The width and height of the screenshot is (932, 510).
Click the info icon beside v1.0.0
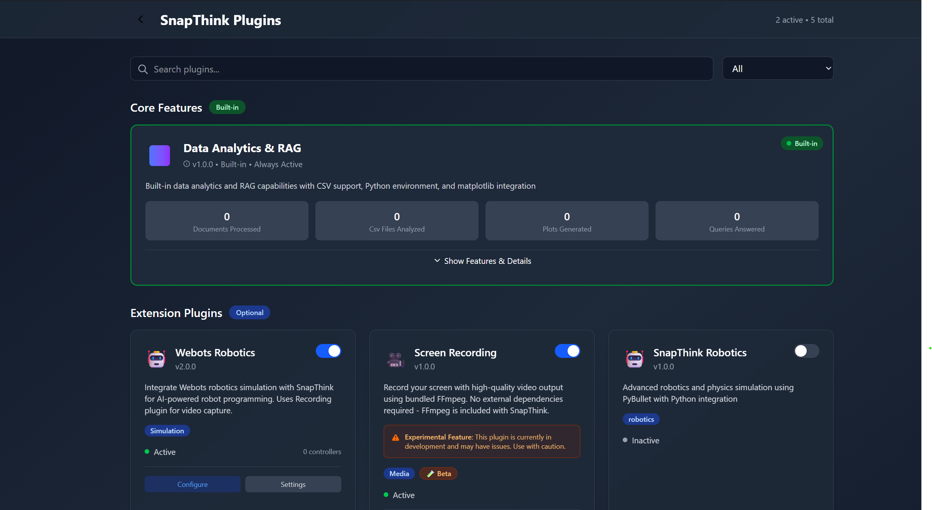(187, 164)
